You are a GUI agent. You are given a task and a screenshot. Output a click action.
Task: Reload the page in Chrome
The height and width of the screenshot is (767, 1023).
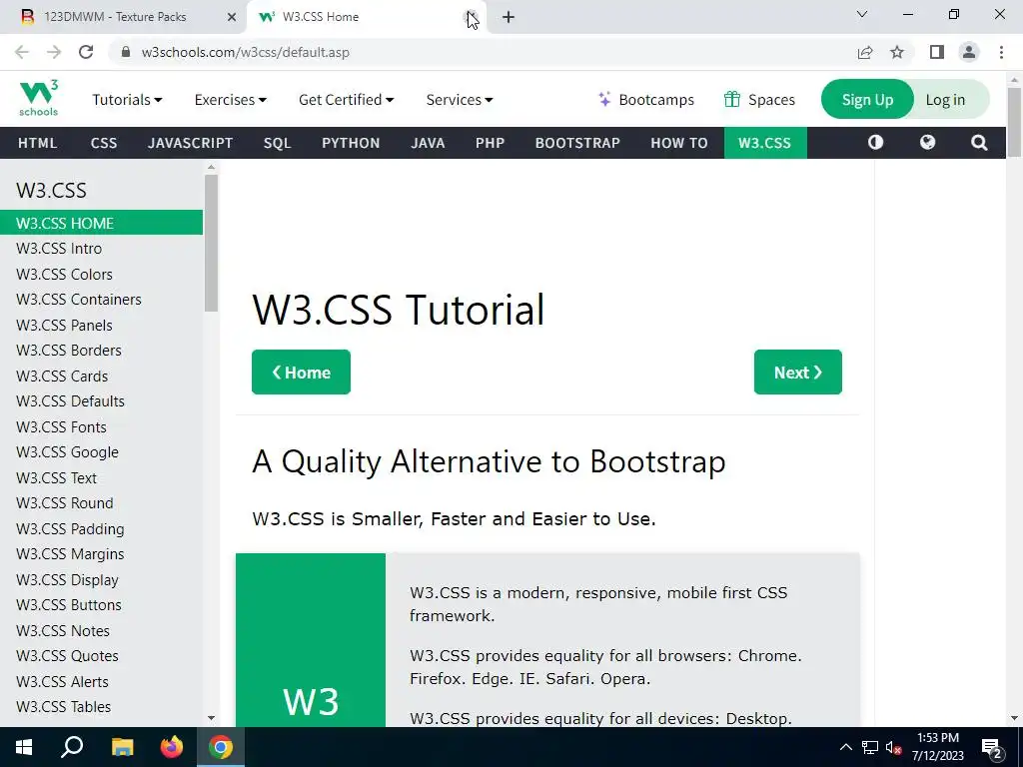(x=86, y=52)
